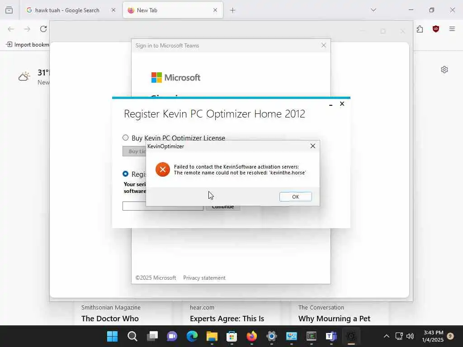Image resolution: width=463 pixels, height=347 pixels.
Task: Click OK in the KevinOptimizer error dialog
Action: tap(295, 197)
